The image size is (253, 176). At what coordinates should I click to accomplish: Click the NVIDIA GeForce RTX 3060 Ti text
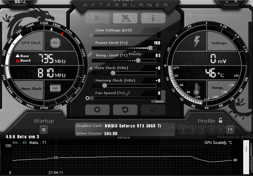(133, 126)
